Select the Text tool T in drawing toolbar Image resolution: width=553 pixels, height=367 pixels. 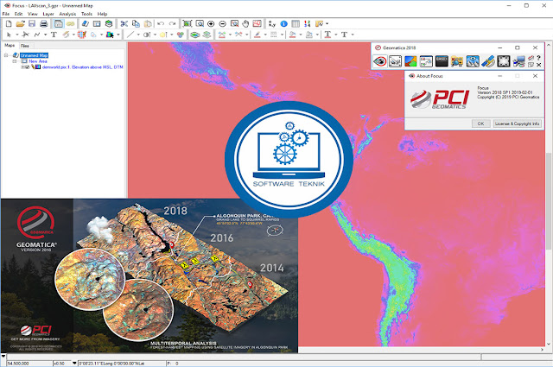(x=54, y=35)
